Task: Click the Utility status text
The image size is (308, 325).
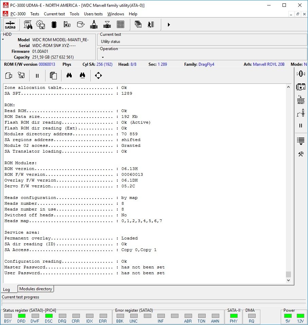Action: tap(110, 42)
